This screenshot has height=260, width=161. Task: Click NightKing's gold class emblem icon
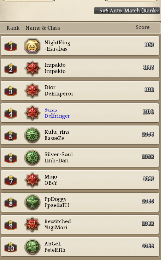point(32,46)
